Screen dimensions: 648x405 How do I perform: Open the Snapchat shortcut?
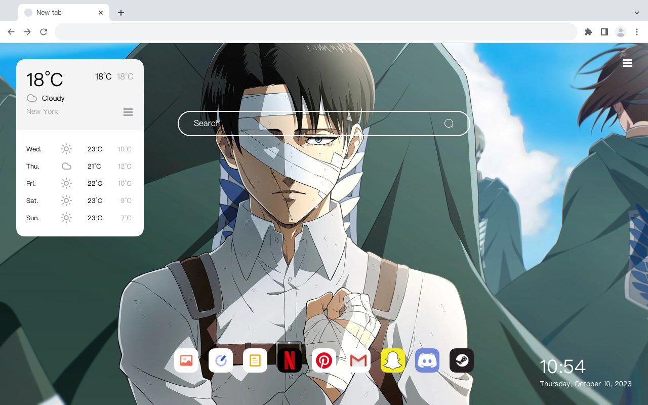[x=393, y=360]
